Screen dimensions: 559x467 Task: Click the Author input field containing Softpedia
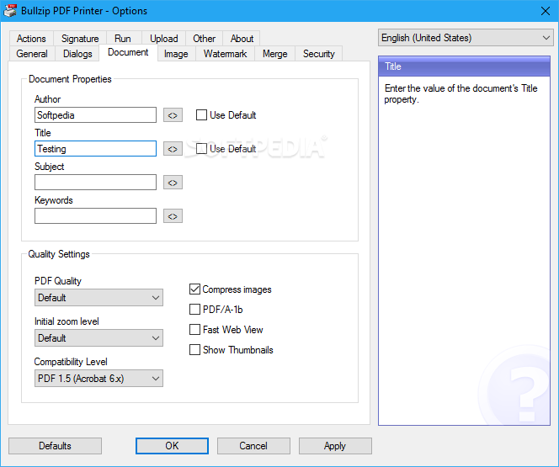[95, 115]
